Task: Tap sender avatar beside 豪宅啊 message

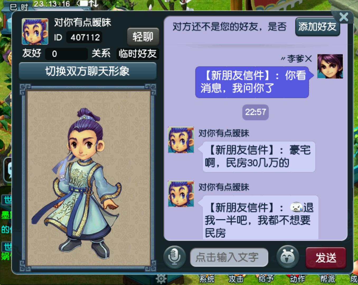Action: point(181,140)
